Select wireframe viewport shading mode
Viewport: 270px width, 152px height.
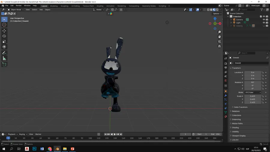(x=208, y=10)
